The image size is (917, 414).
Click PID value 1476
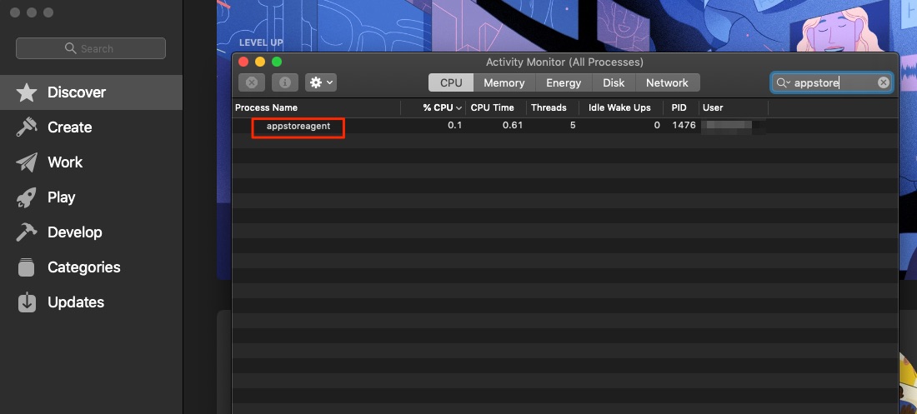(x=684, y=126)
